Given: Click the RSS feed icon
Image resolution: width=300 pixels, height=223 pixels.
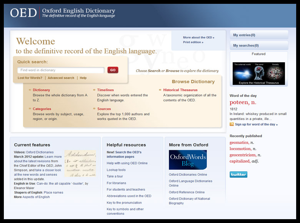Looking at the screenshot, I should coord(232,124).
